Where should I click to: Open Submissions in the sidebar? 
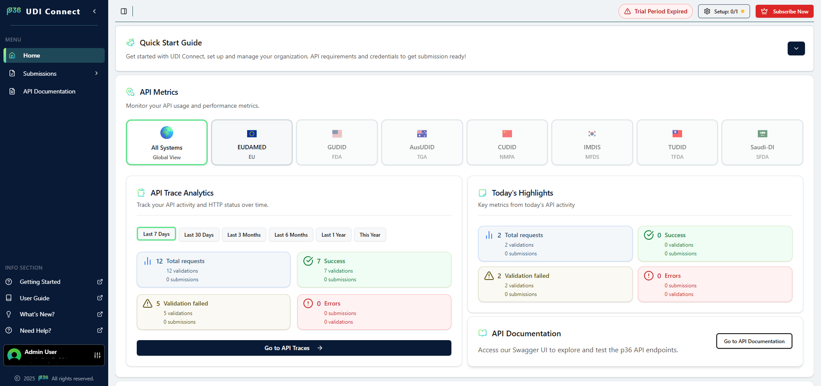coord(54,74)
